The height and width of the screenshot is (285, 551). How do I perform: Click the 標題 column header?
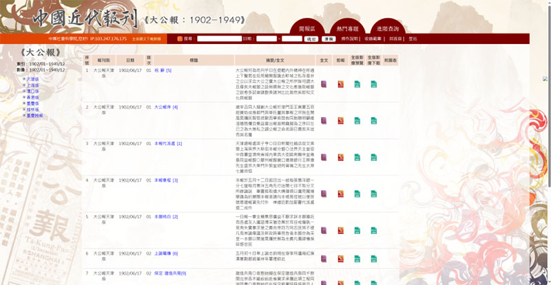[x=194, y=60]
